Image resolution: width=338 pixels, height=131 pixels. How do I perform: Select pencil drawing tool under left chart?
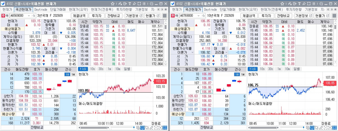152,128
